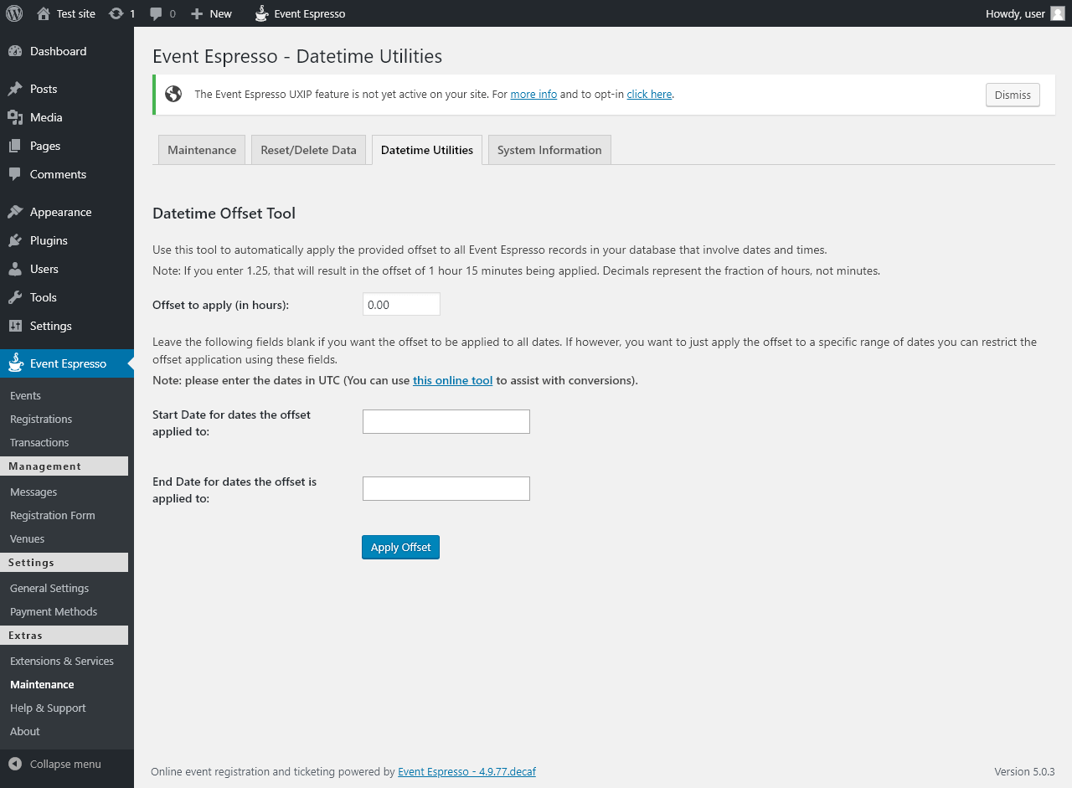Viewport: 1072px width, 788px height.
Task: Open the New content dropdown
Action: pyautogui.click(x=211, y=13)
